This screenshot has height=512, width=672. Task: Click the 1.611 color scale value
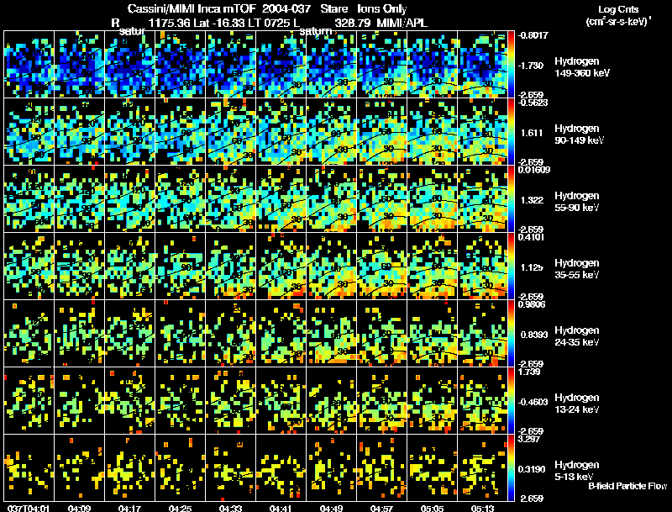point(532,133)
